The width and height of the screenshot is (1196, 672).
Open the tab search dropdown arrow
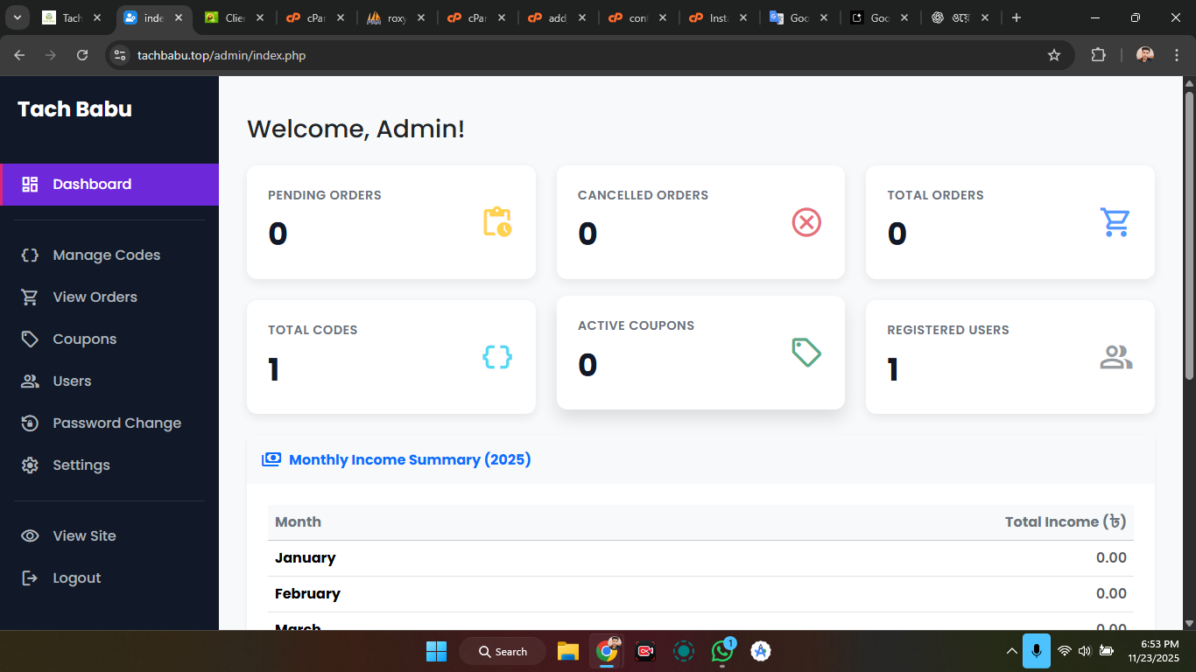(18, 17)
